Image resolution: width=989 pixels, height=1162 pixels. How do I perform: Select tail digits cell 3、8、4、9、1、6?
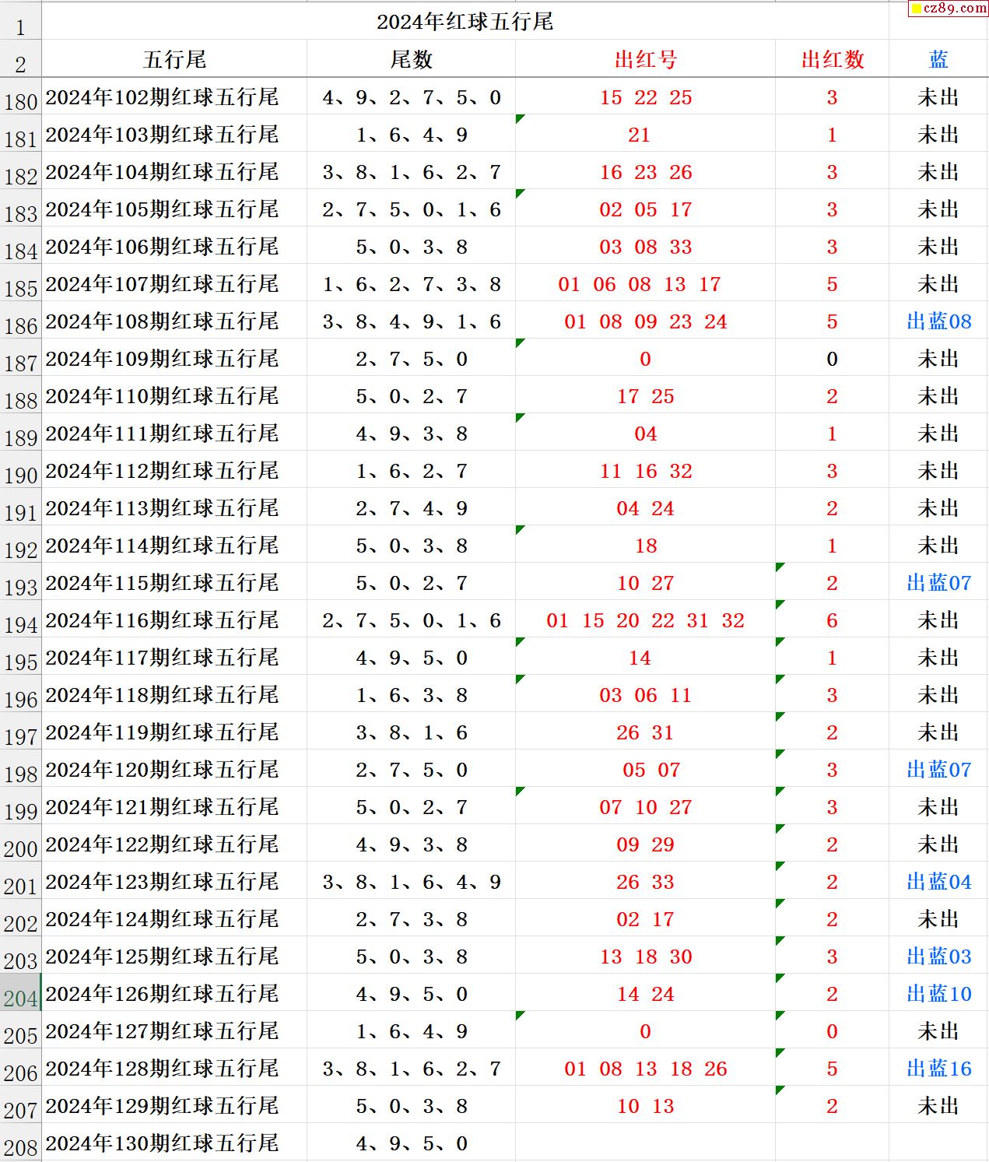pos(411,321)
